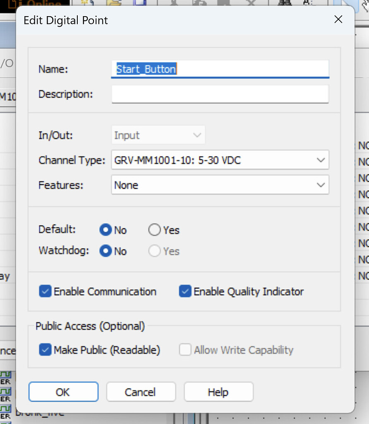Expand the In/Out combo box
This screenshot has height=424, width=369.
(x=198, y=135)
